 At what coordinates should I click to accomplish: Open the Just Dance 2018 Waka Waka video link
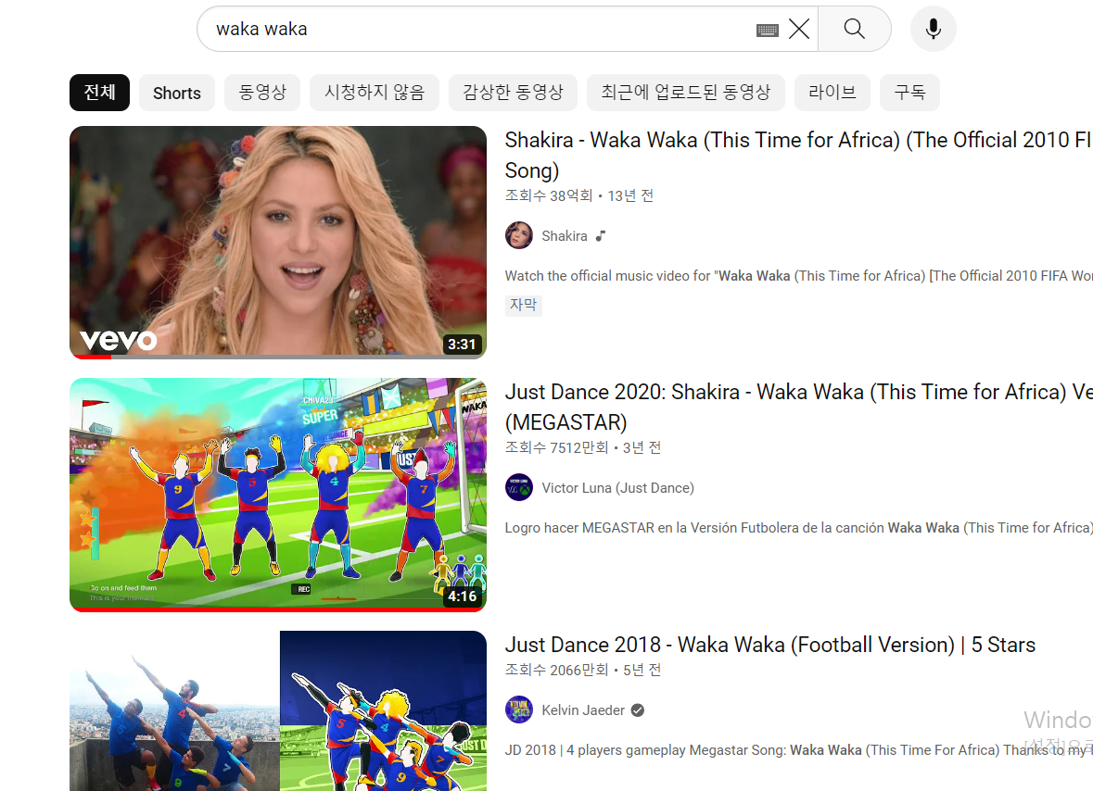point(769,645)
